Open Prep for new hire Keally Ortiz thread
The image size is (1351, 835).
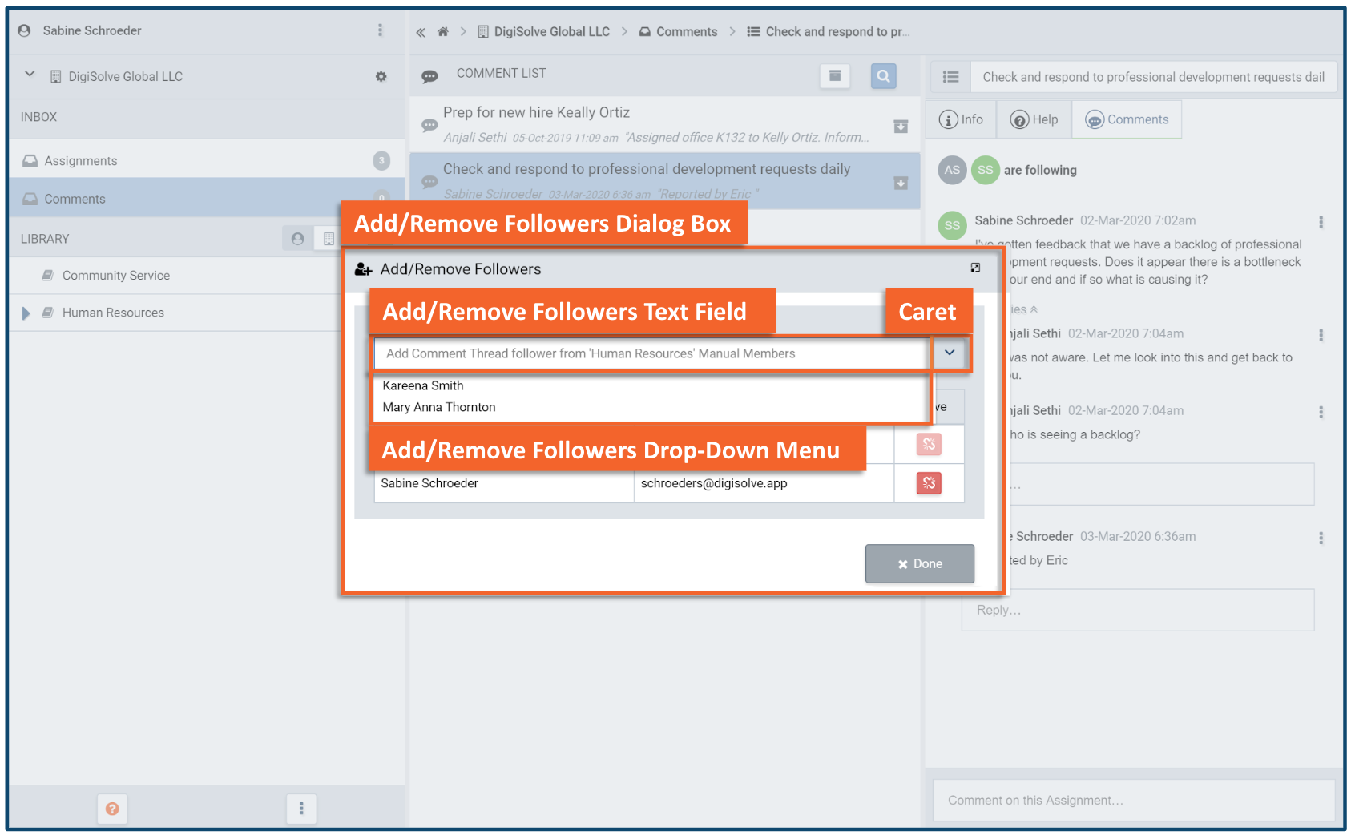pos(665,124)
